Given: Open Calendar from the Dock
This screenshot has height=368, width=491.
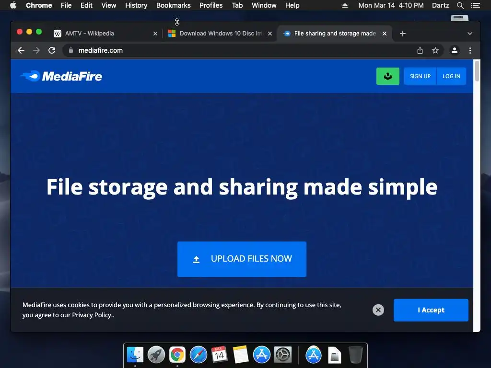Looking at the screenshot, I should [x=219, y=355].
